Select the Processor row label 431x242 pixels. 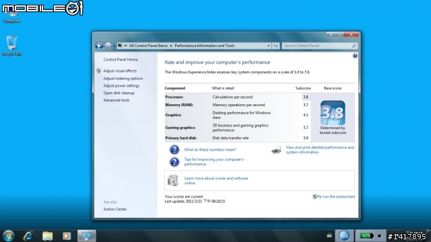coord(174,97)
